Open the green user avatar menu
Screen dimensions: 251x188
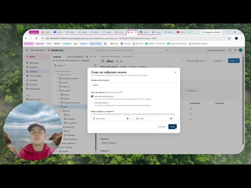click(x=240, y=50)
